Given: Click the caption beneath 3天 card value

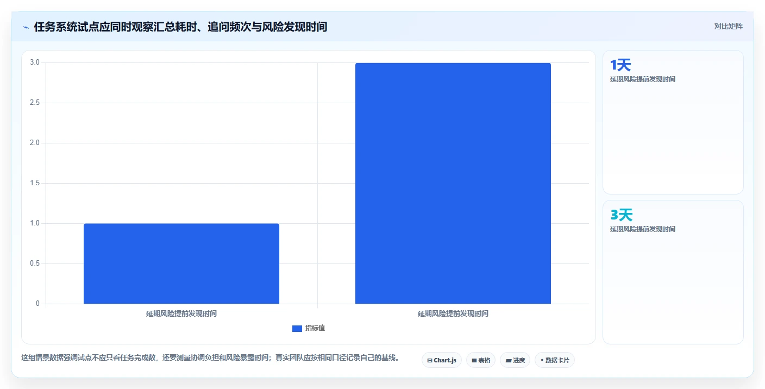Looking at the screenshot, I should [643, 229].
